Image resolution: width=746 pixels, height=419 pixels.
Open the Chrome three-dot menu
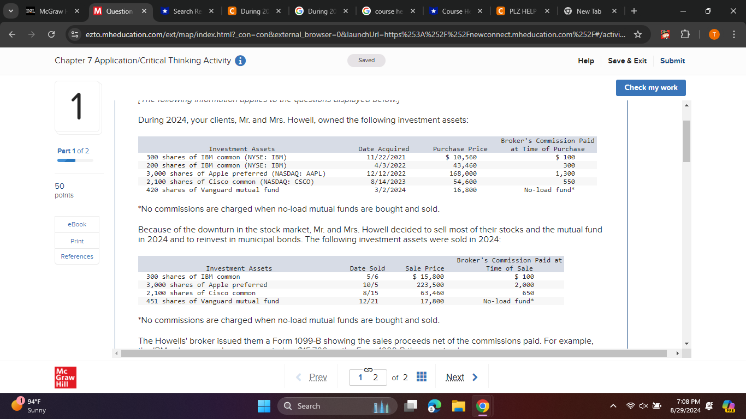(x=735, y=33)
